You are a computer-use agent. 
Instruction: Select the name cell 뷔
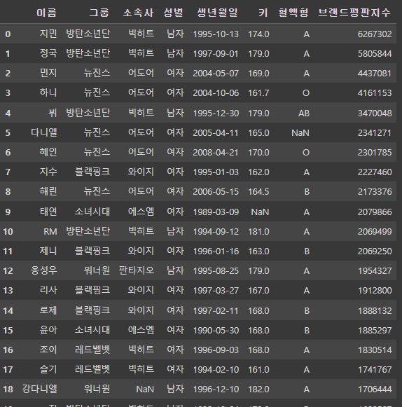coord(53,113)
